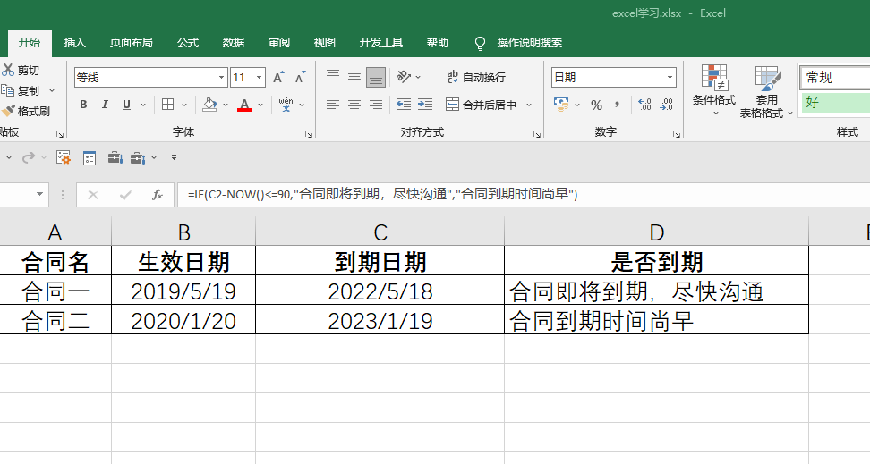Open number format dropdown 日期
The height and width of the screenshot is (464, 870).
click(670, 77)
